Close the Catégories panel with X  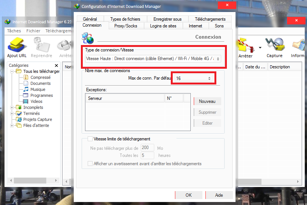(56, 65)
